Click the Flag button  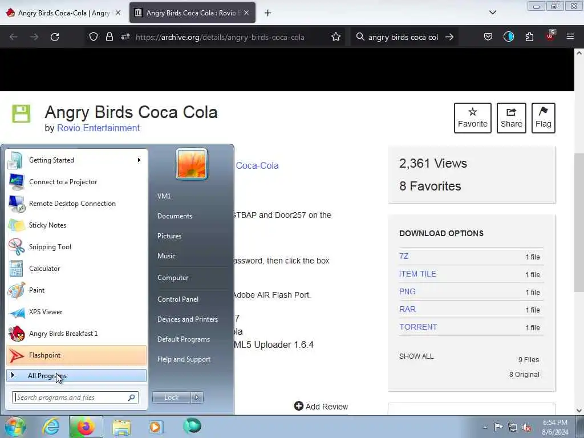click(543, 117)
